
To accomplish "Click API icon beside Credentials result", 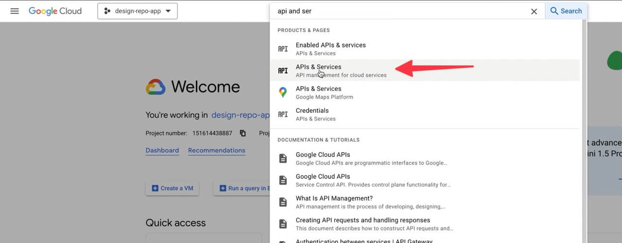I will 283,114.
